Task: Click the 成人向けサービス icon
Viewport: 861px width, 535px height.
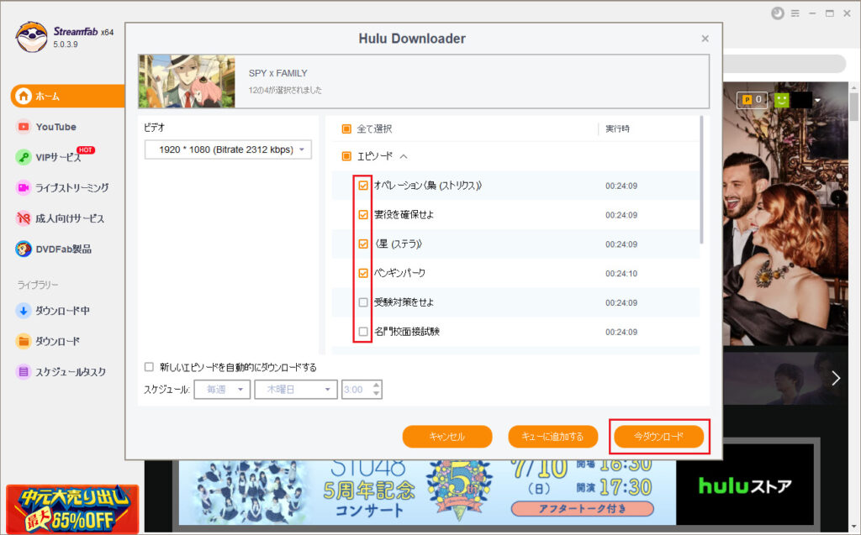Action: click(23, 218)
